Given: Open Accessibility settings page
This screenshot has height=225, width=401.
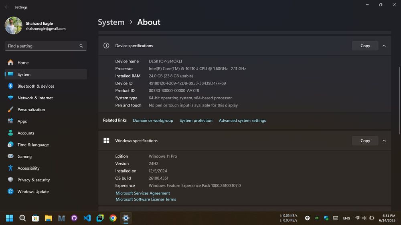Looking at the screenshot, I should (46, 168).
